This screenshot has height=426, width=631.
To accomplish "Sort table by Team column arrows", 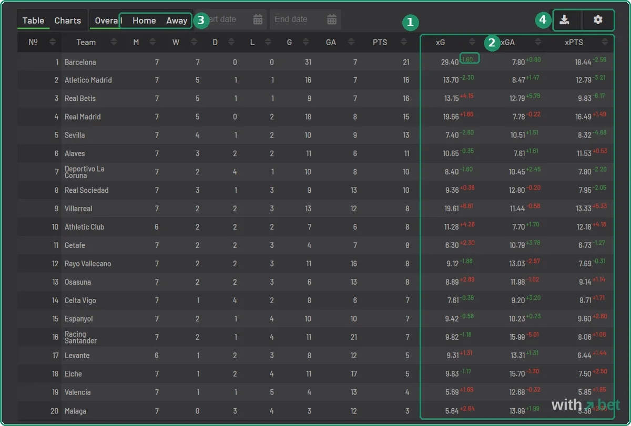I will click(x=114, y=42).
